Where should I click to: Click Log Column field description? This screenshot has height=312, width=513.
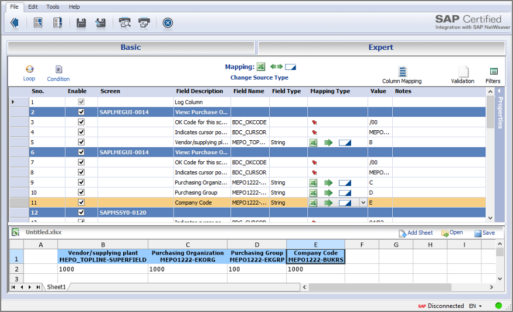coord(189,102)
